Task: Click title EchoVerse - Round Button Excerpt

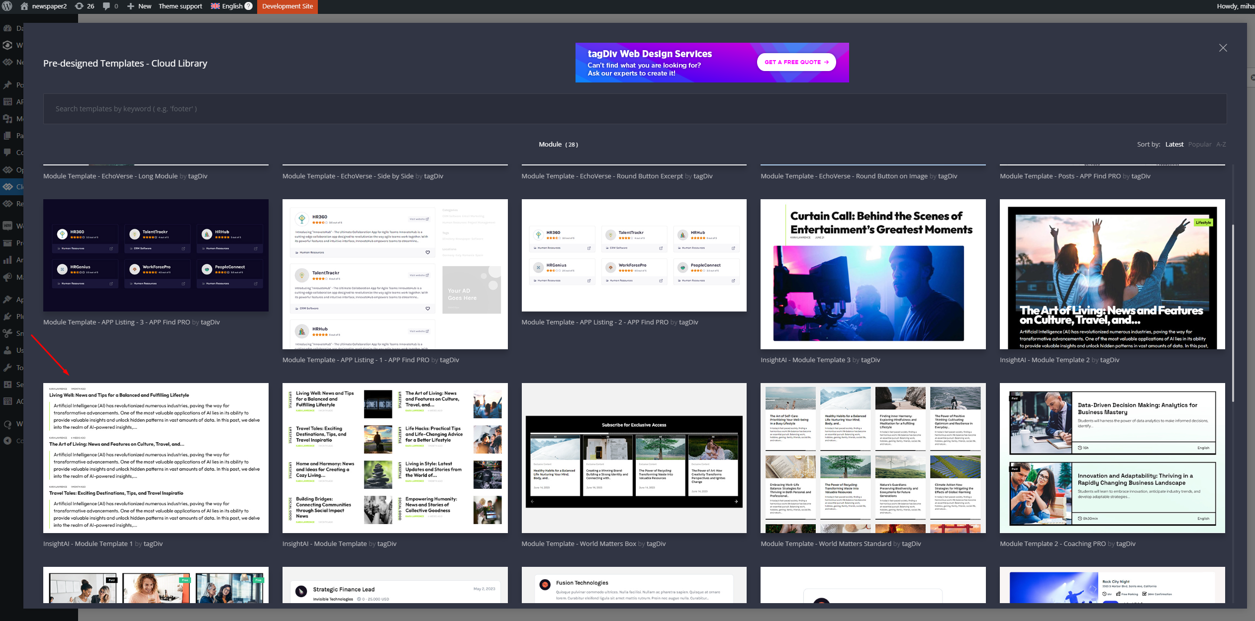Action: pyautogui.click(x=602, y=176)
